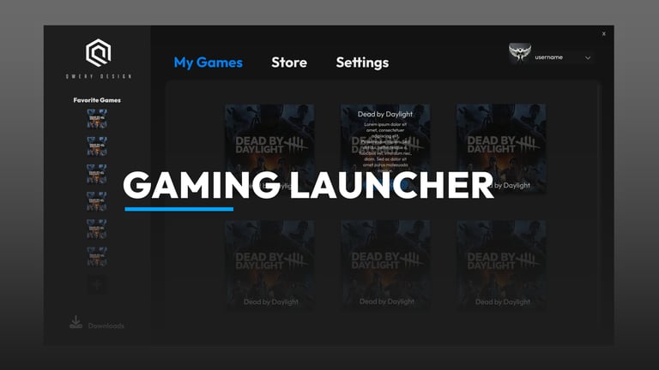Click the Downloads arrow icon
Screen dimensions: 659x370
coord(76,322)
